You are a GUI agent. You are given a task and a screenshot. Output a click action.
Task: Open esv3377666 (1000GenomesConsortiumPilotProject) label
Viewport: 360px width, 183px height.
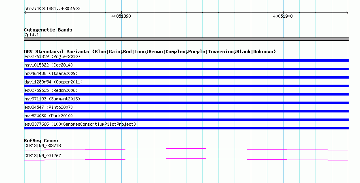click(x=80, y=124)
